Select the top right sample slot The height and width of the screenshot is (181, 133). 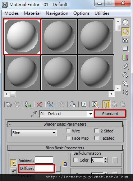[96, 37]
